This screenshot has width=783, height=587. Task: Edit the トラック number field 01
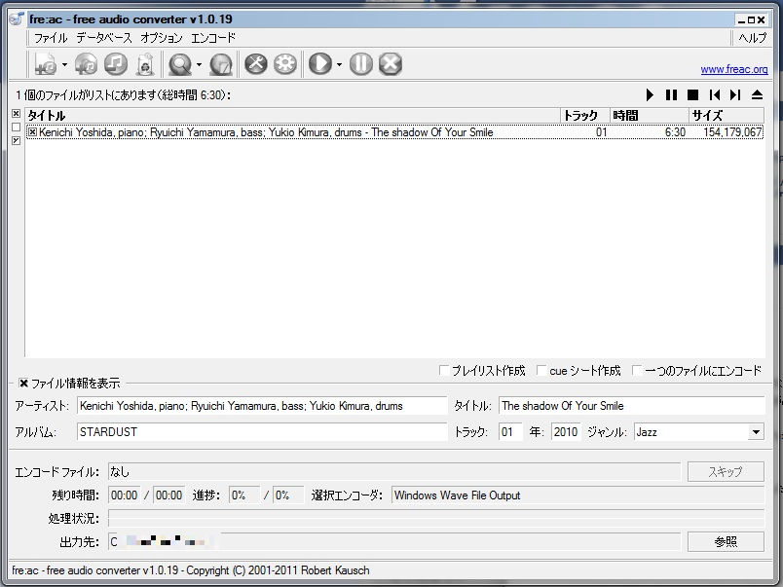(x=510, y=432)
